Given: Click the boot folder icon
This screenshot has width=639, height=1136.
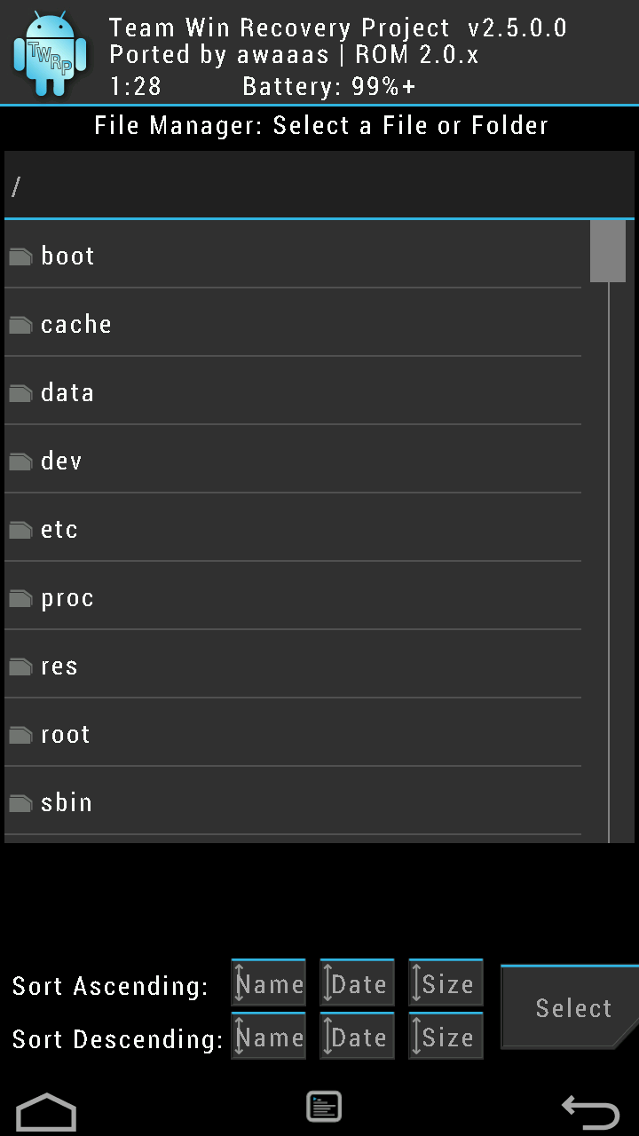Looking at the screenshot, I should (x=21, y=257).
